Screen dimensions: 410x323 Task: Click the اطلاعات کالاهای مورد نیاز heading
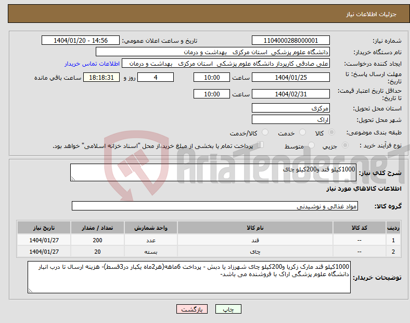tap(364, 189)
